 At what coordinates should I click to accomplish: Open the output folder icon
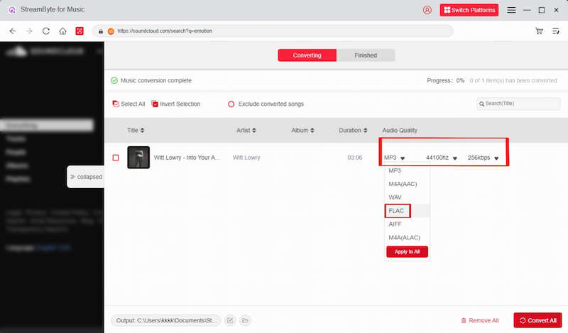pyautogui.click(x=245, y=320)
